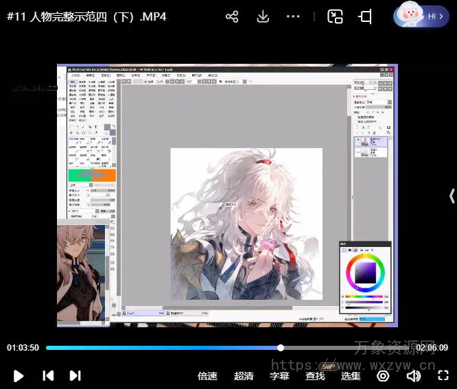Screen dimensions: 457x389
Task: Click the progress bar handle on the timeline
Action: [x=281, y=348]
